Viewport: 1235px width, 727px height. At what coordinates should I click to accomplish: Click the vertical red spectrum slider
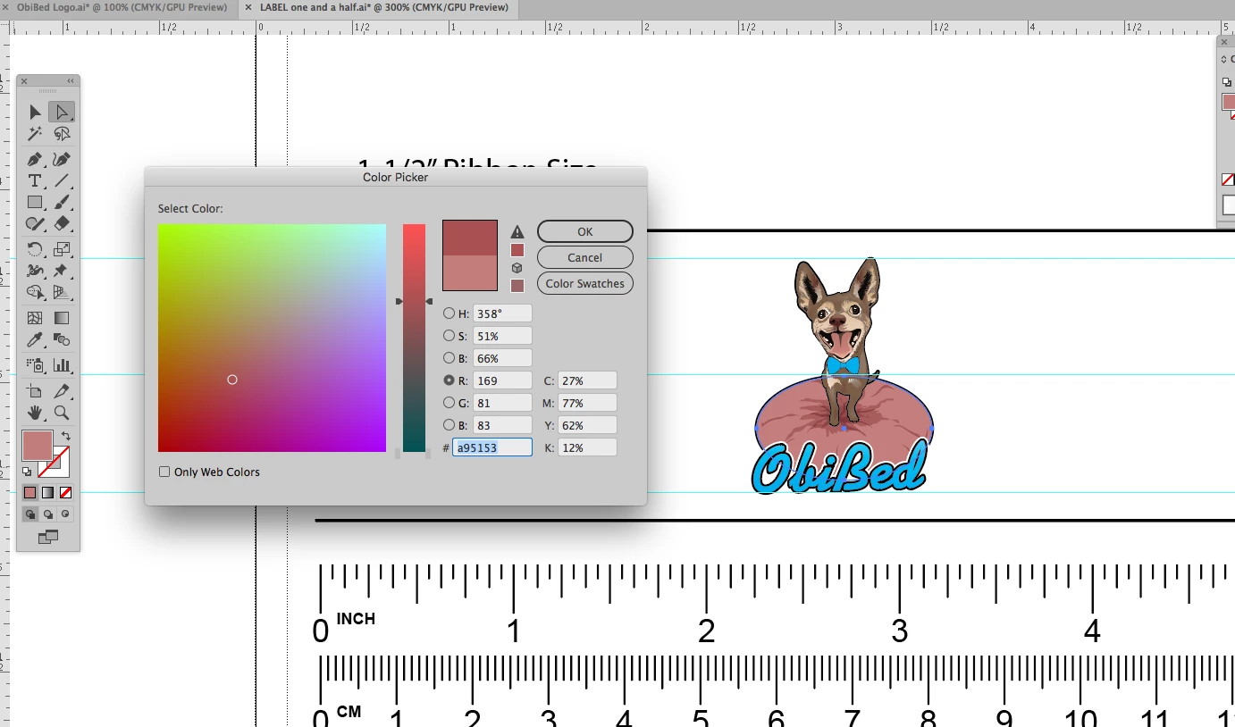415,338
